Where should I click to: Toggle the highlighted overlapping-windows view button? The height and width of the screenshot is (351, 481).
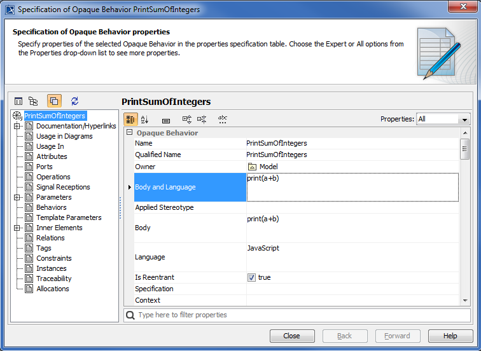click(54, 101)
